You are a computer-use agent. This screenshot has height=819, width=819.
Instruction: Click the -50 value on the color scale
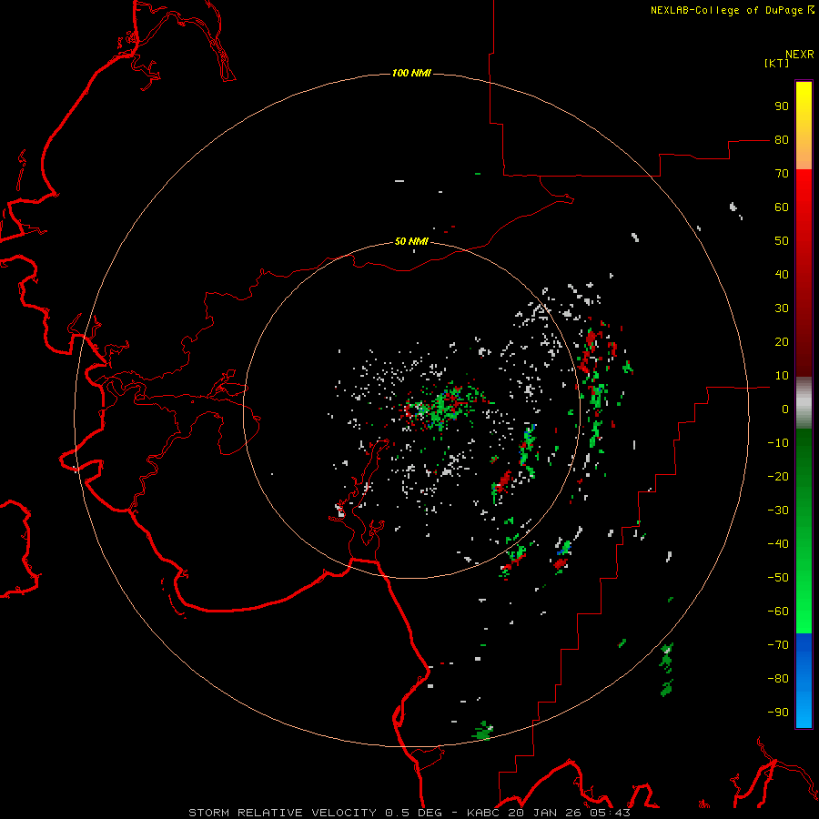point(778,577)
